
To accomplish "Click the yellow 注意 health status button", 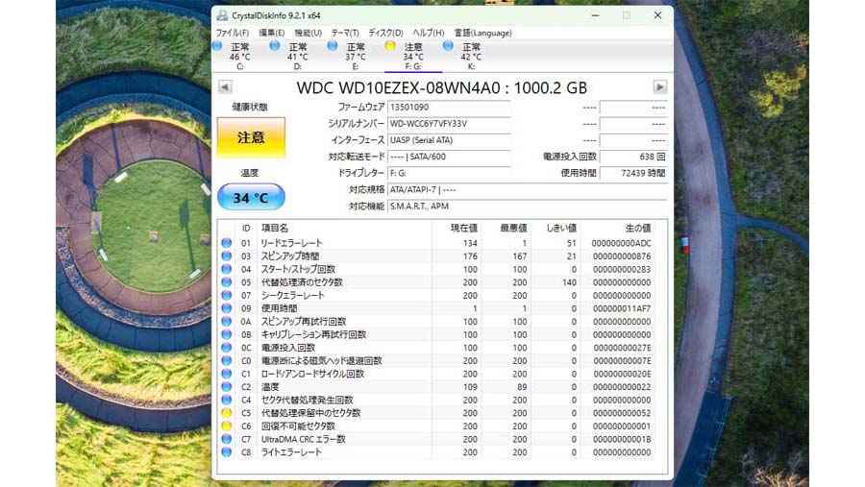I will coord(251,137).
